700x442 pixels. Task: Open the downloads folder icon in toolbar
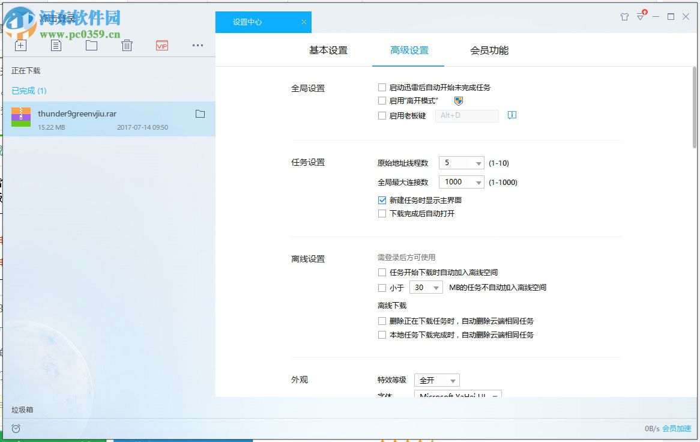tap(91, 45)
